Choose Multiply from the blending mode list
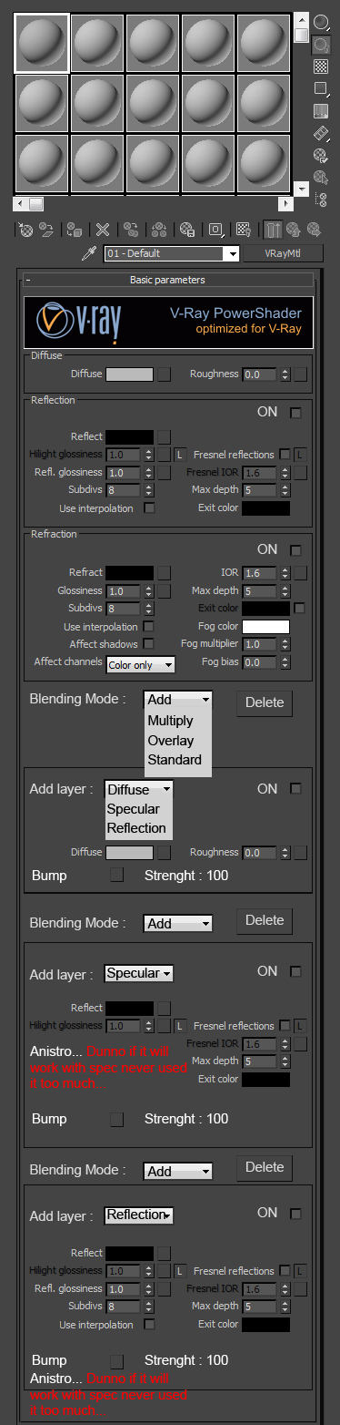 click(x=171, y=721)
